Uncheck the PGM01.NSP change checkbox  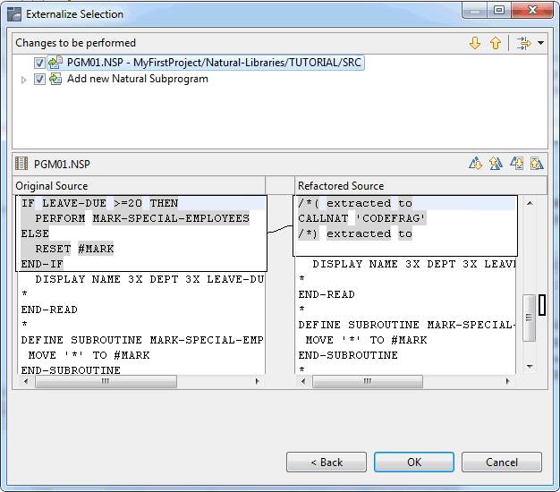[x=39, y=63]
